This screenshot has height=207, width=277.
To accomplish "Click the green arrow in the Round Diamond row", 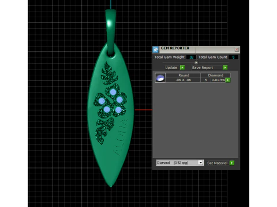I will [x=228, y=80].
